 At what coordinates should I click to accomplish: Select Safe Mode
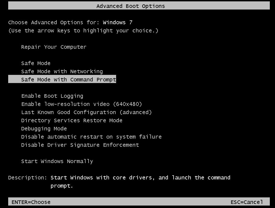36,63
